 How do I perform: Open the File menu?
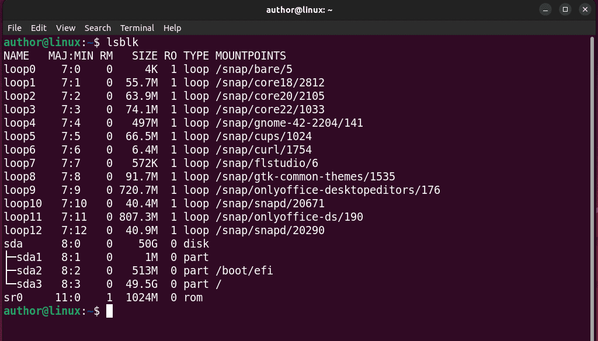(x=14, y=27)
